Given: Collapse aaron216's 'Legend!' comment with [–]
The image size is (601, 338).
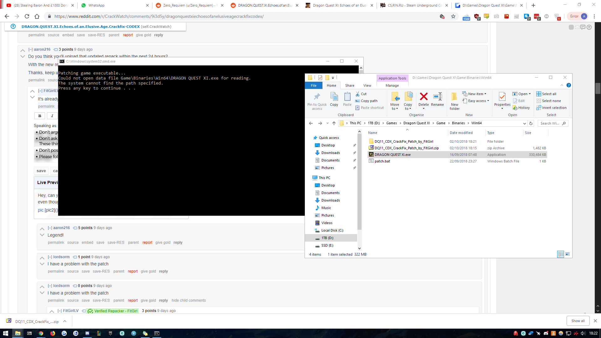Looking at the screenshot, I should click(x=50, y=228).
